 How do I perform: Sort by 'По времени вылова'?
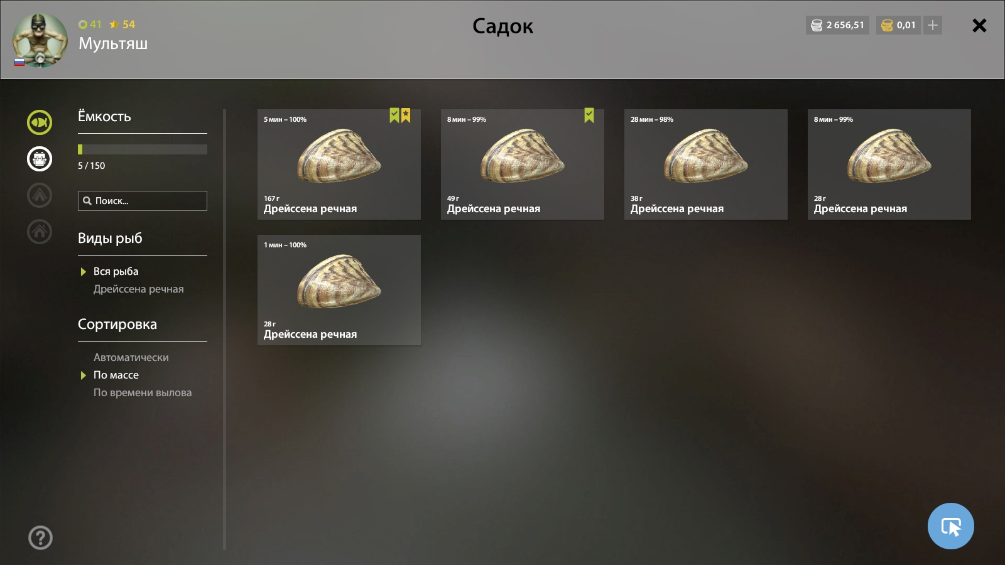[x=143, y=392]
